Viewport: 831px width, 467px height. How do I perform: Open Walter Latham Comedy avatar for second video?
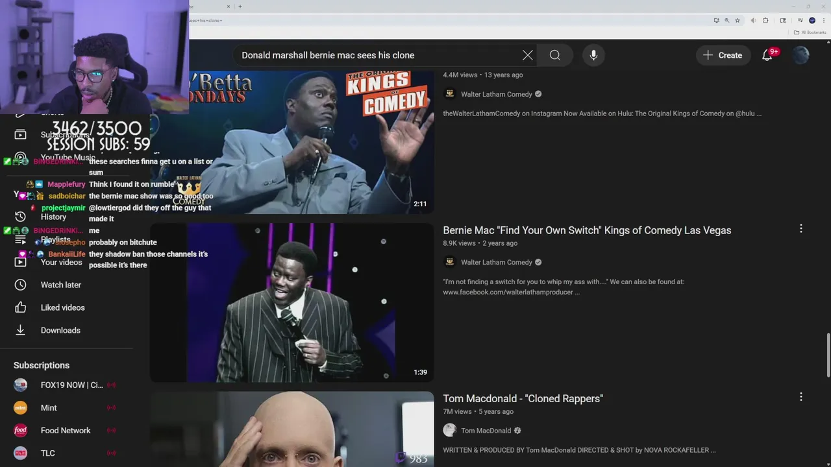tap(449, 262)
